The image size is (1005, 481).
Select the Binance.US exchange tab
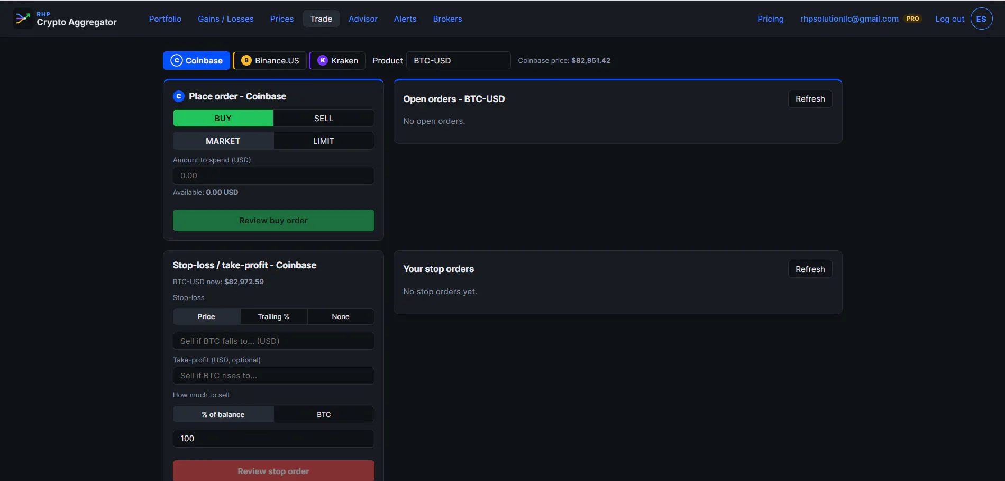(270, 60)
